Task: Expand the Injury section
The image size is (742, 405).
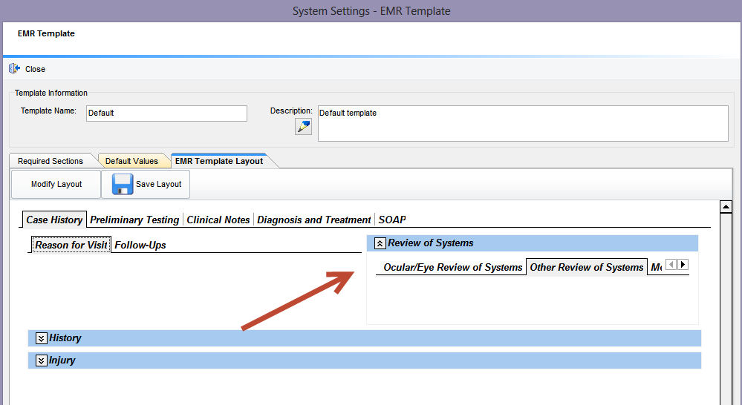Action: (x=41, y=360)
